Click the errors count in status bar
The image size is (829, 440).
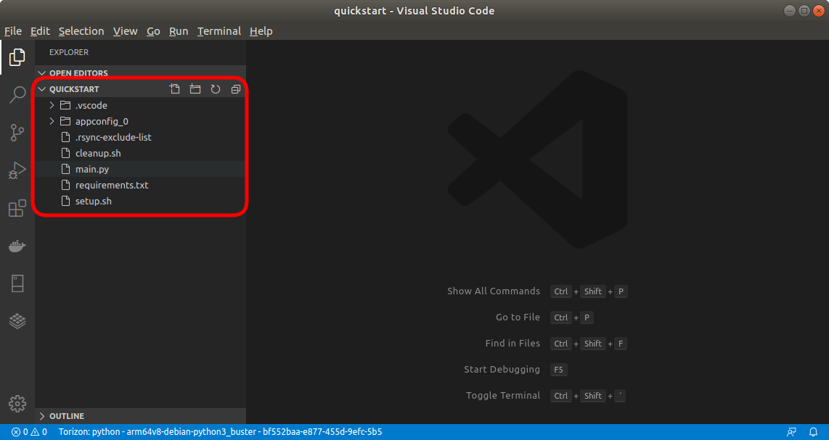tap(20, 432)
